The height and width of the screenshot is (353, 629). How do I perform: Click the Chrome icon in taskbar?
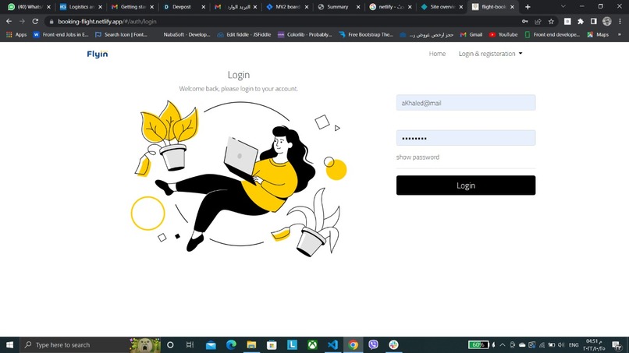[353, 344]
